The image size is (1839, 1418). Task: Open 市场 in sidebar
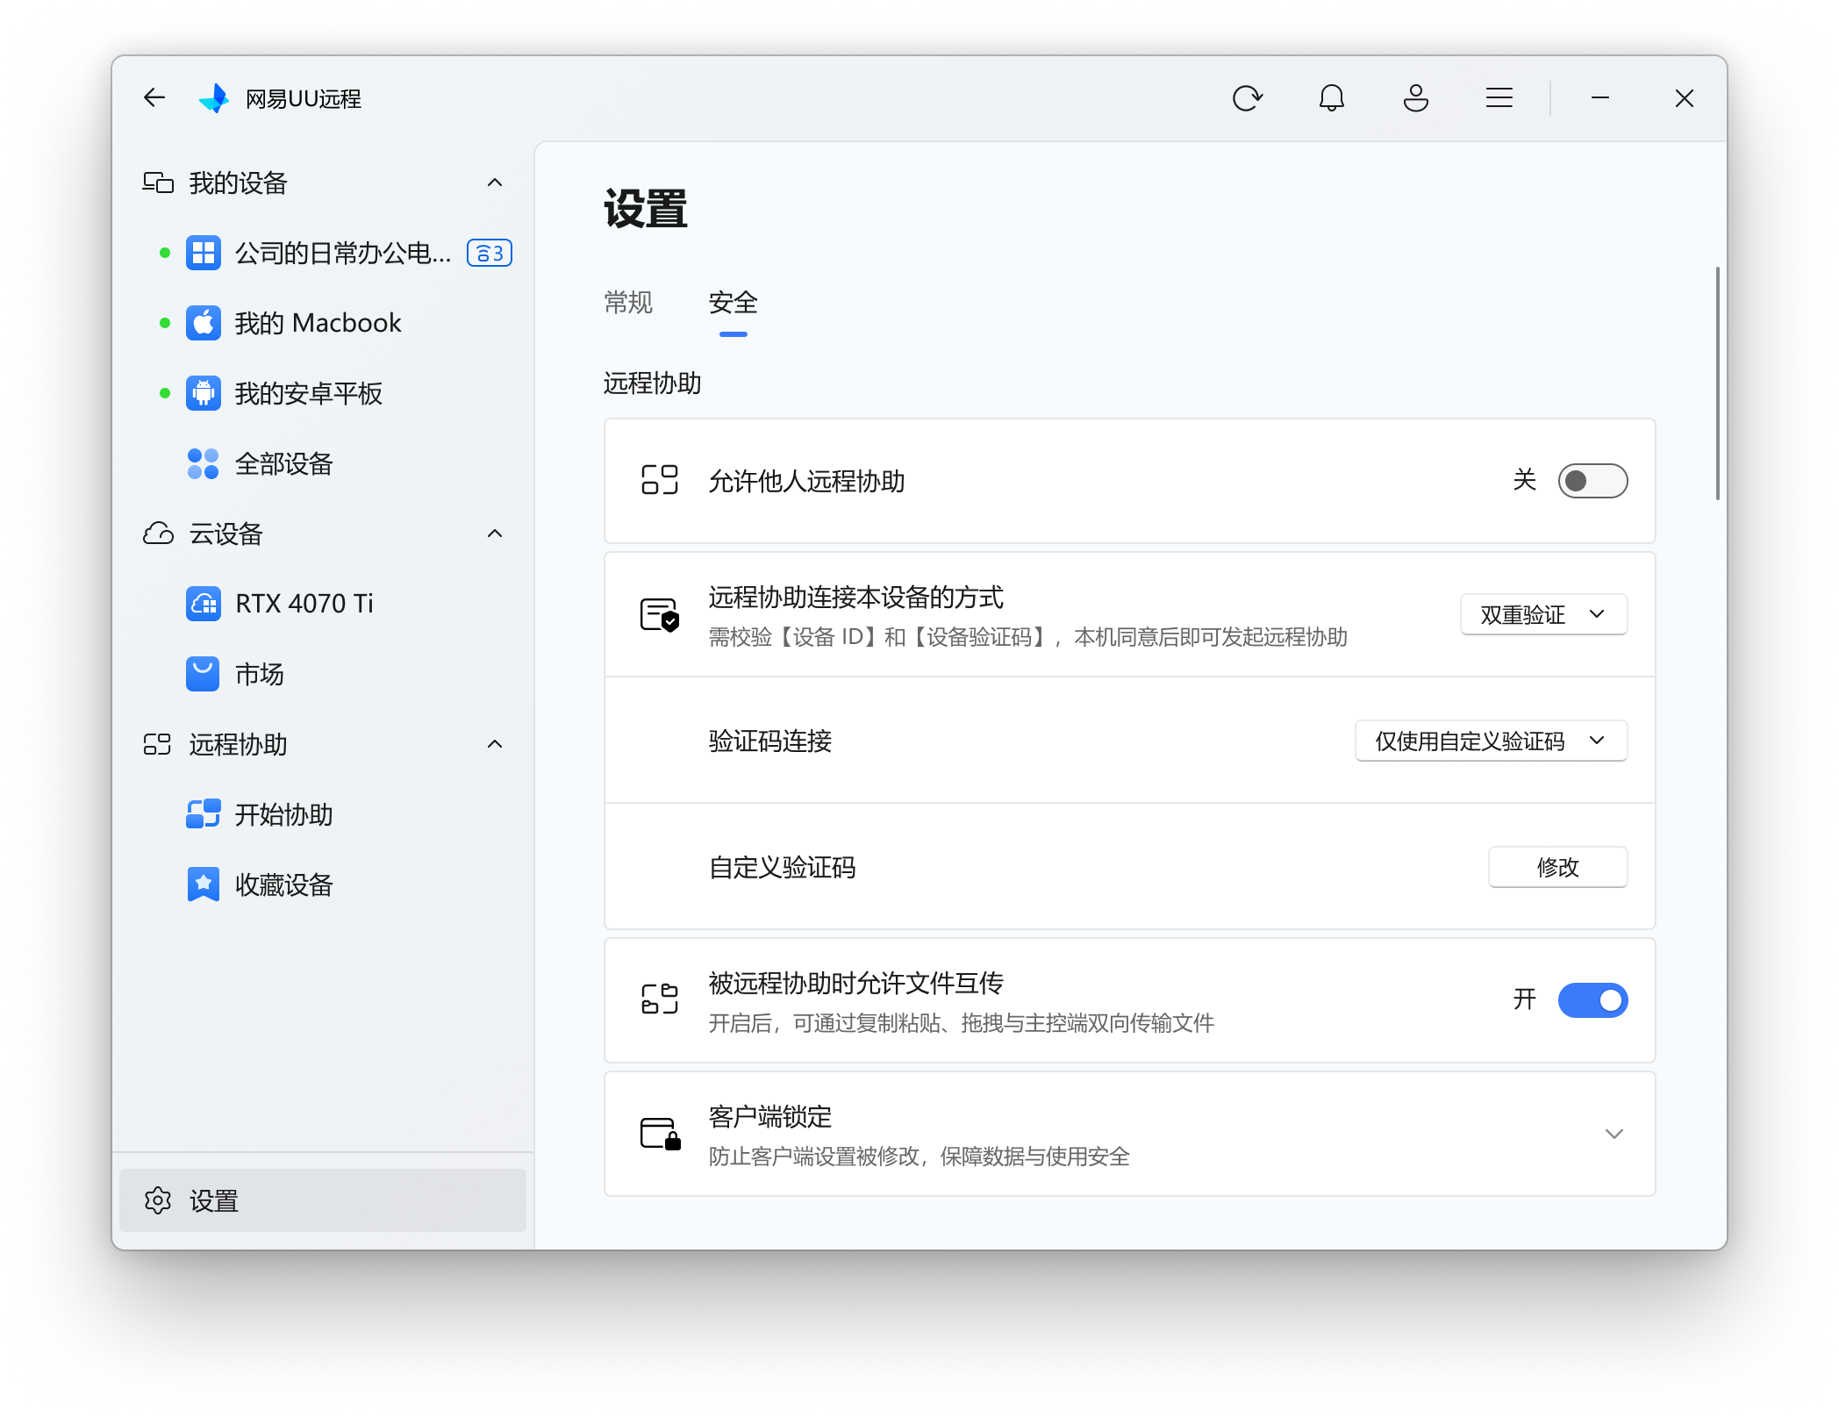(x=323, y=674)
